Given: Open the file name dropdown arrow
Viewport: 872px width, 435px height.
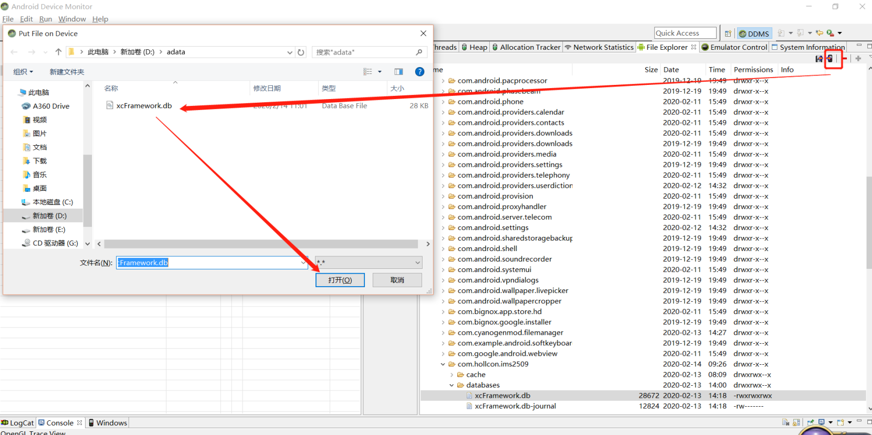Looking at the screenshot, I should tap(304, 263).
